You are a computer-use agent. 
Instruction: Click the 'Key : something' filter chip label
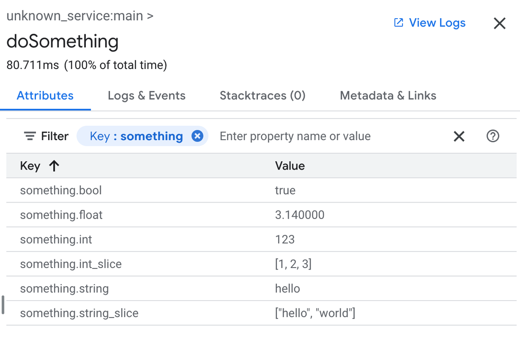136,136
